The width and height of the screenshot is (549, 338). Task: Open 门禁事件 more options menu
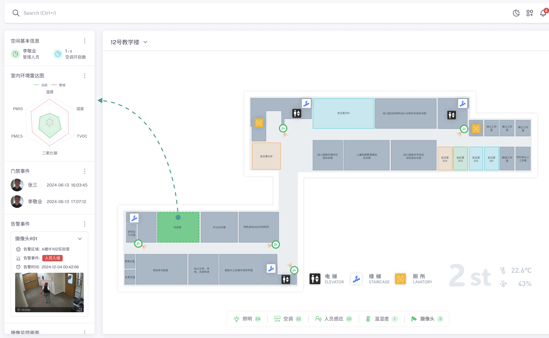point(85,171)
